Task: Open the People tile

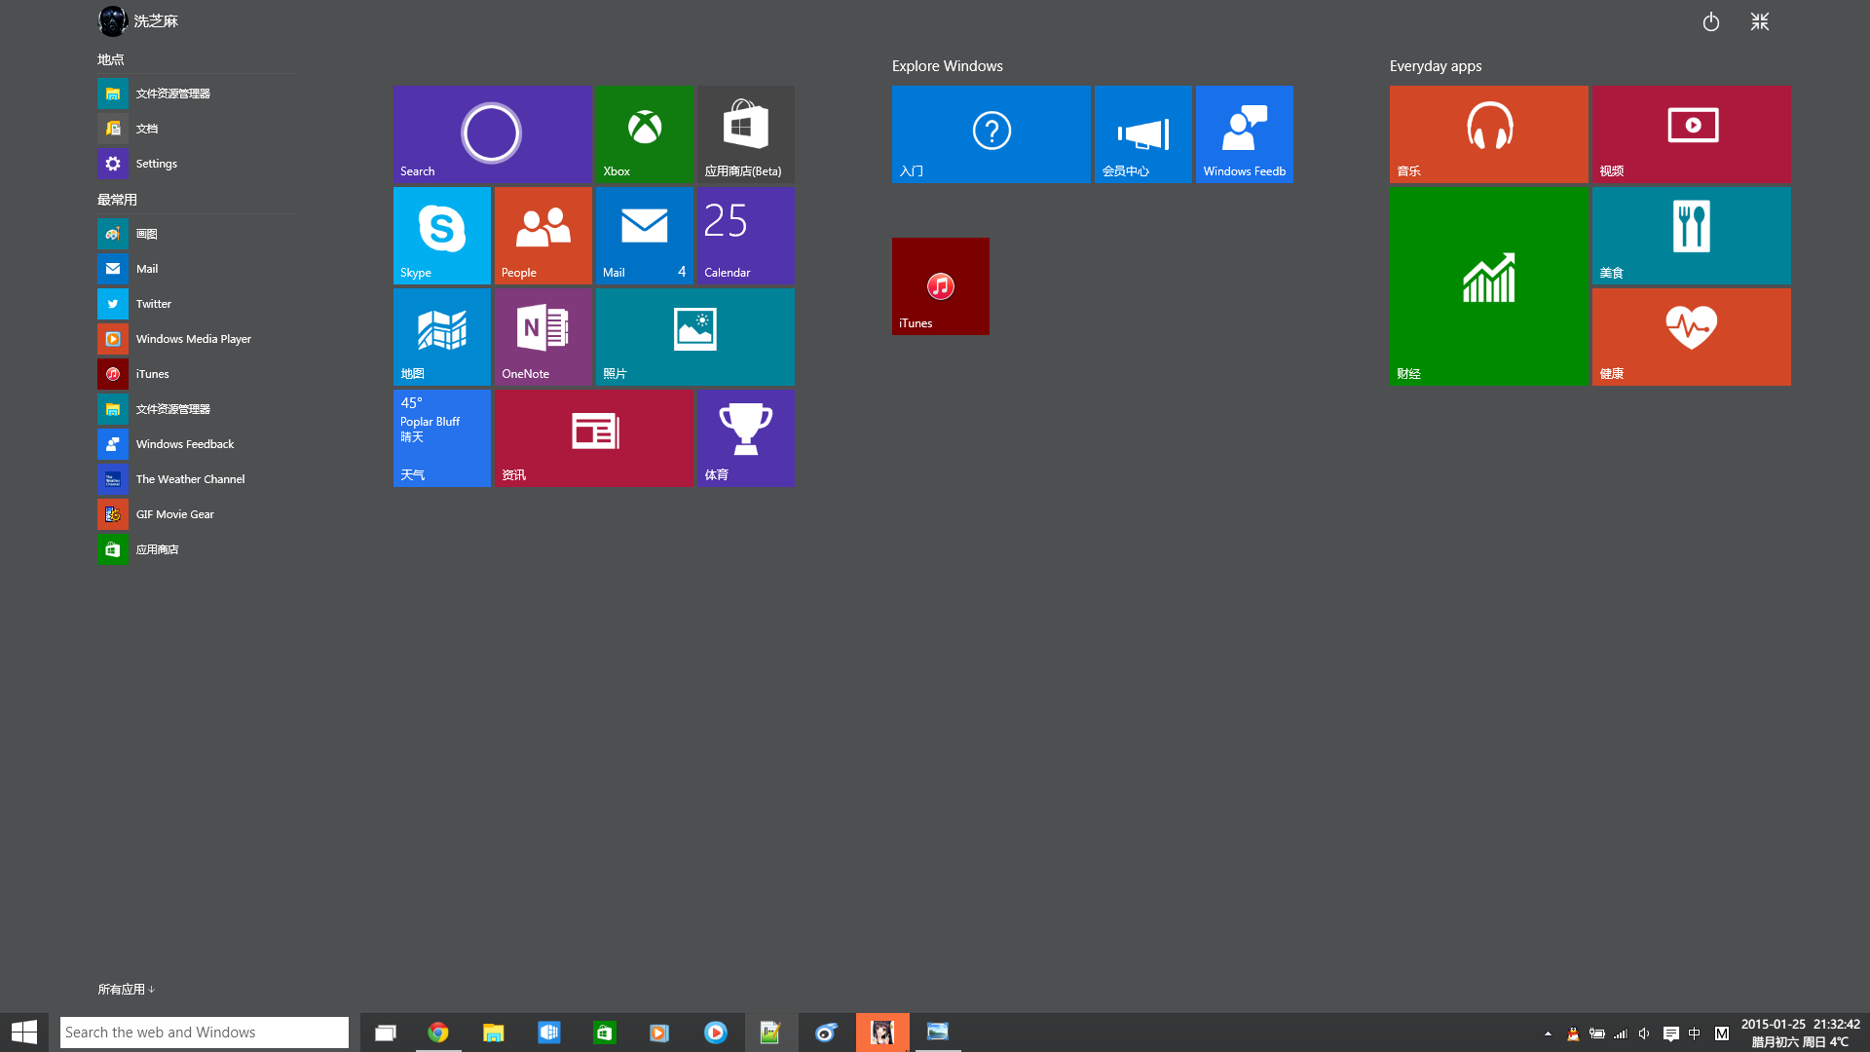Action: pyautogui.click(x=542, y=236)
